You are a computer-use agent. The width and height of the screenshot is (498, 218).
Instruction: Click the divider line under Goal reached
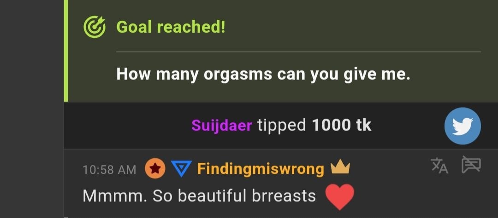coord(298,52)
